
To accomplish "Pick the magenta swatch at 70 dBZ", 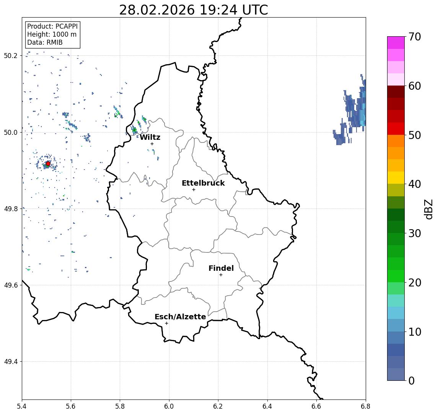I will point(396,43).
